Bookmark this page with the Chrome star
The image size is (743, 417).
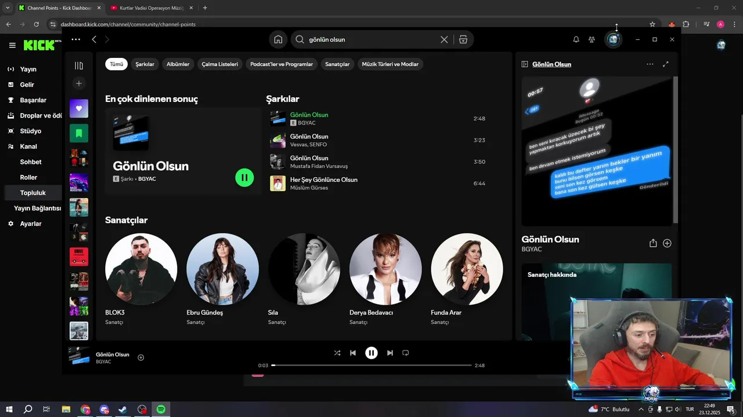tap(652, 24)
